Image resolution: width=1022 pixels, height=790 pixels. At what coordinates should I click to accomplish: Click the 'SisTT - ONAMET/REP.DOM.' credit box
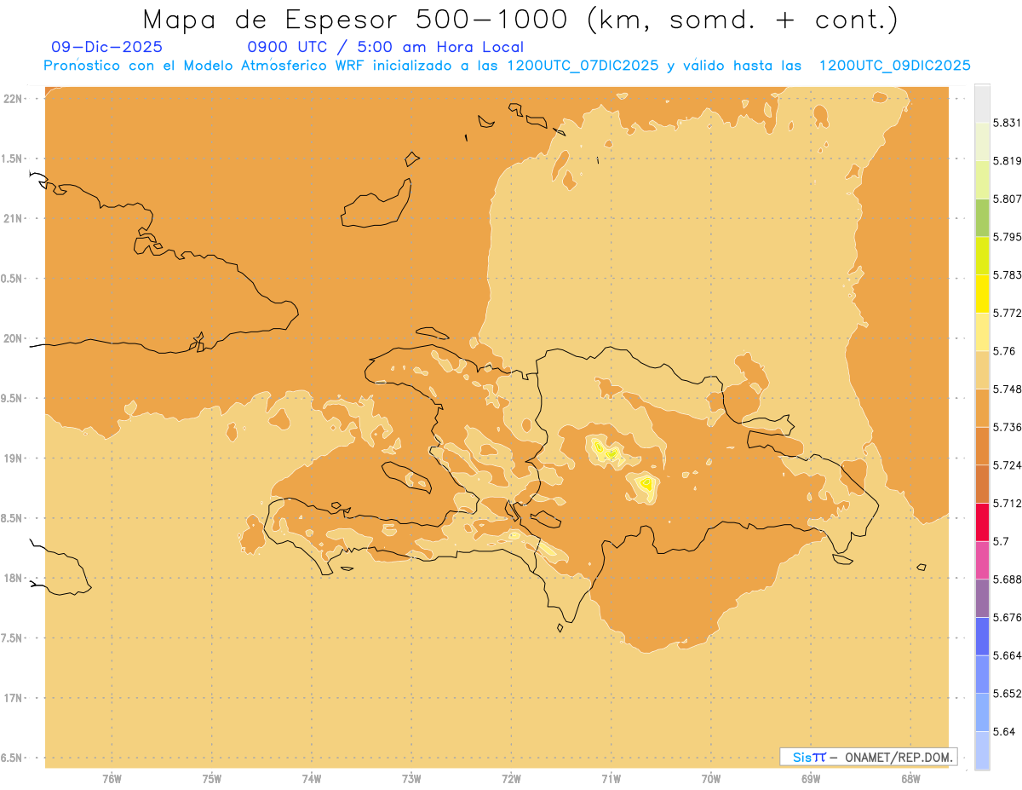tap(868, 757)
